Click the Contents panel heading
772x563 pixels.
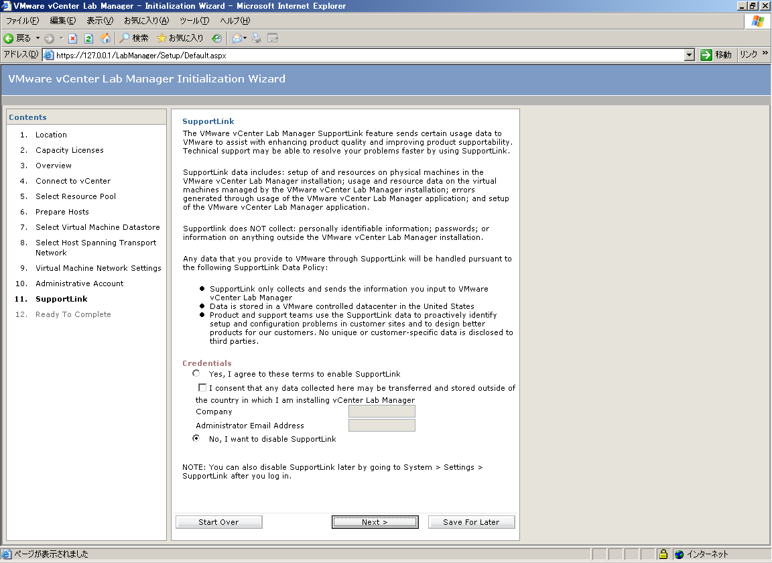point(27,117)
